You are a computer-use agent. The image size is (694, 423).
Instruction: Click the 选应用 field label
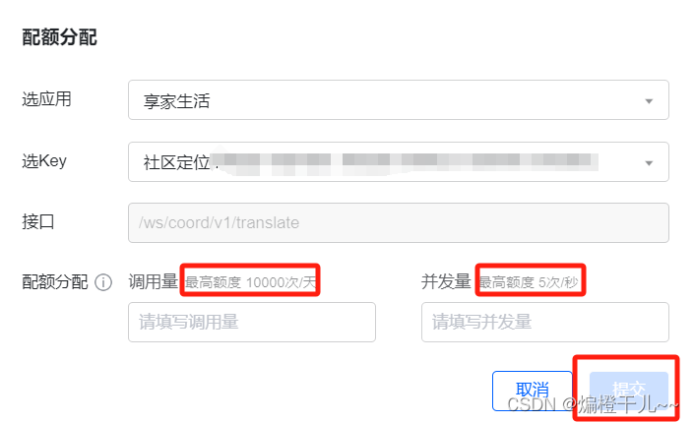coord(46,99)
